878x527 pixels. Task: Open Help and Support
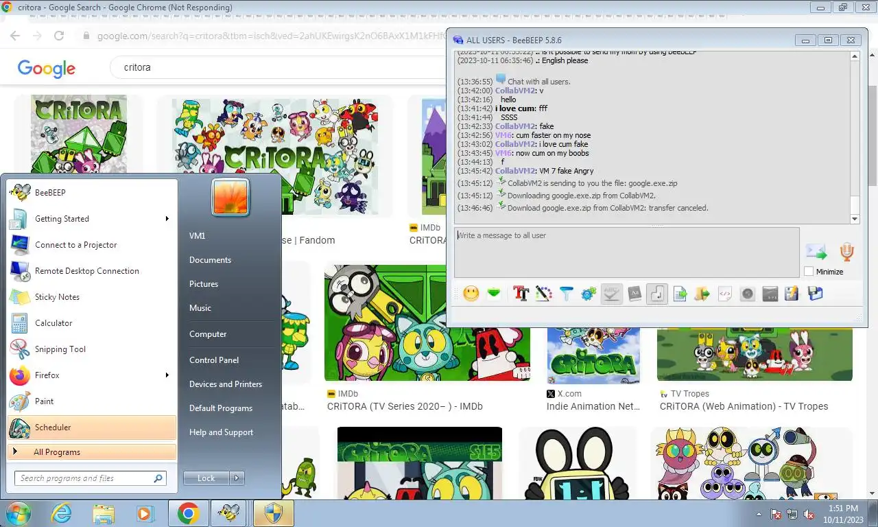tap(221, 432)
